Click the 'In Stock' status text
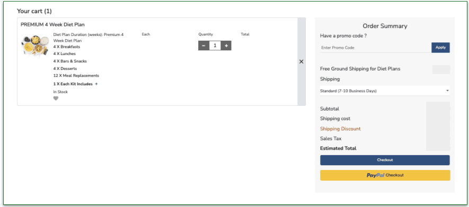The height and width of the screenshot is (207, 469). click(x=60, y=92)
